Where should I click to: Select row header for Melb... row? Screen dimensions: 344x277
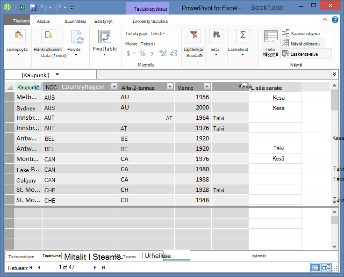tap(10, 97)
